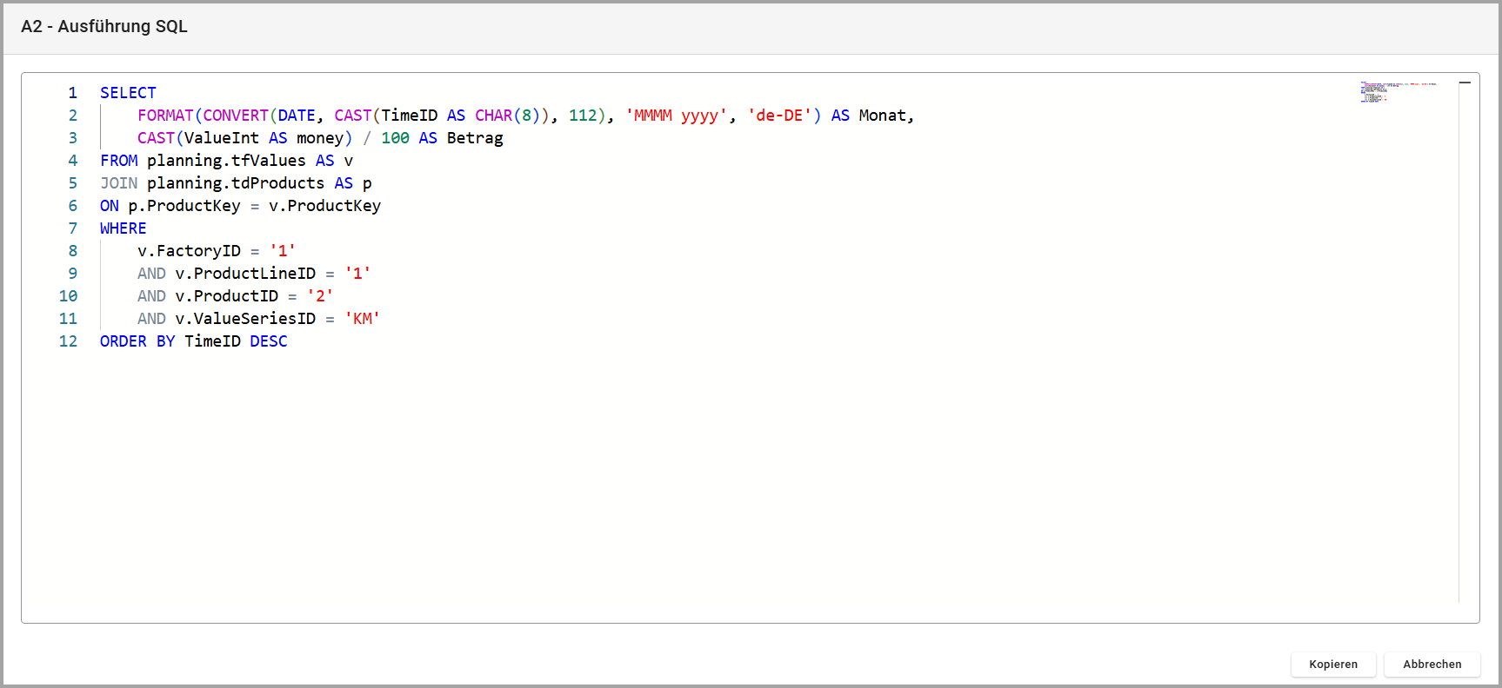Screen dimensions: 1502x688
Task: Click line number 1 in the gutter
Action: (x=72, y=93)
